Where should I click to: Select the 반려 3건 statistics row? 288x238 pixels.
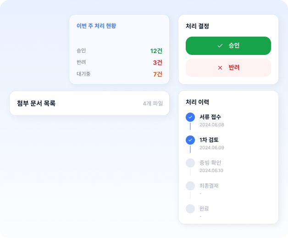(x=119, y=62)
